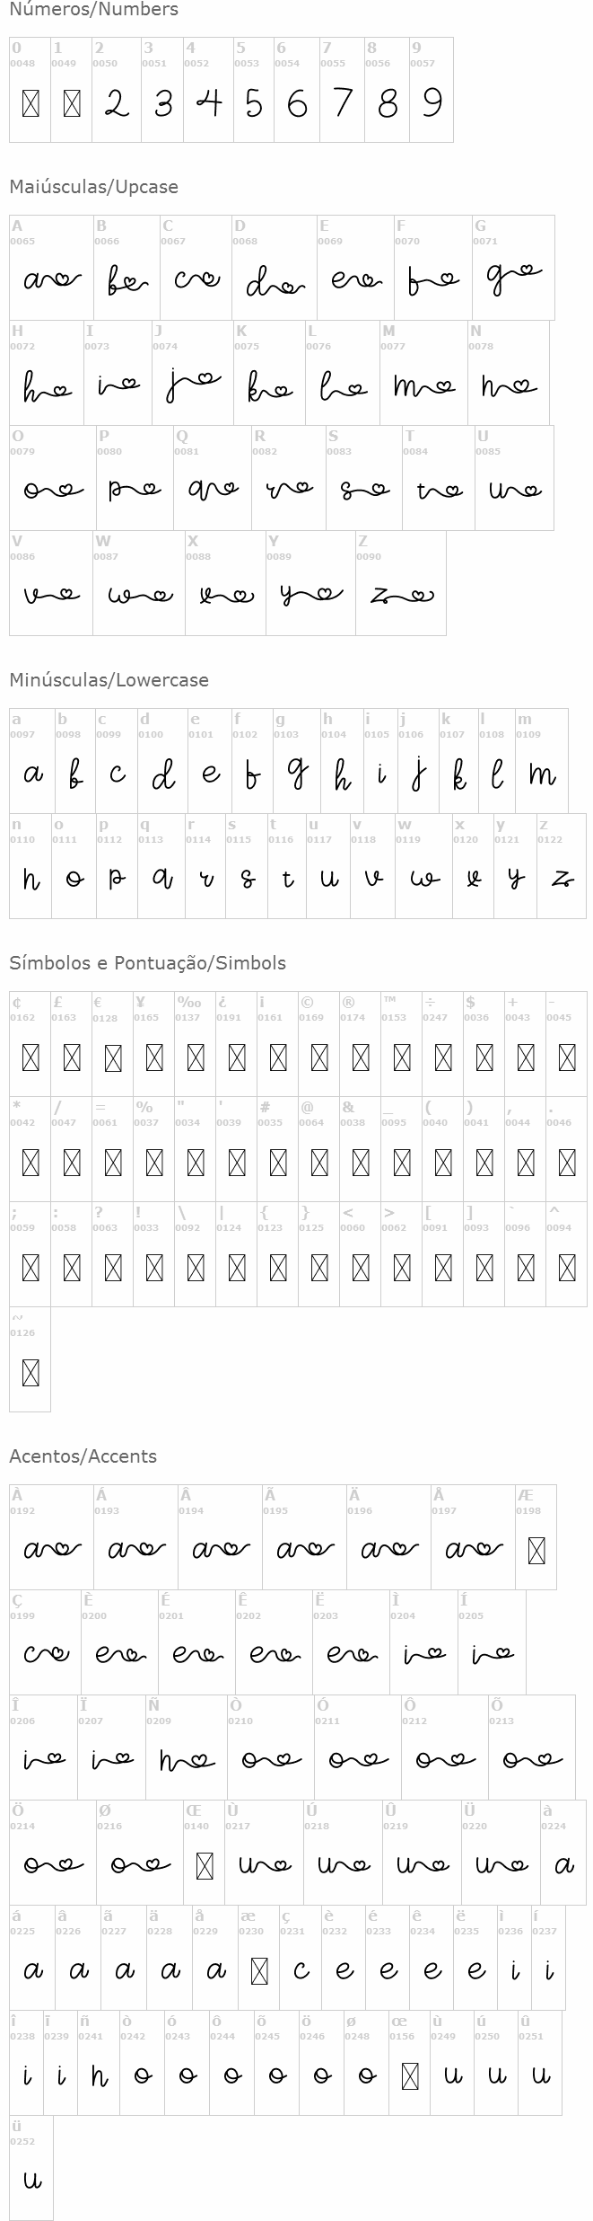Select the ü glyph cell (0252)
The image size is (593, 2221).
pyautogui.click(x=31, y=2168)
